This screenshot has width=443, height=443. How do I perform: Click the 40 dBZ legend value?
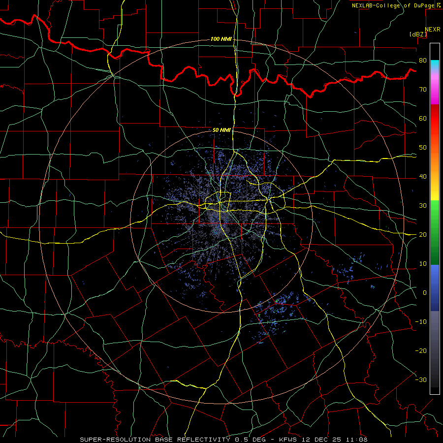pyautogui.click(x=423, y=177)
